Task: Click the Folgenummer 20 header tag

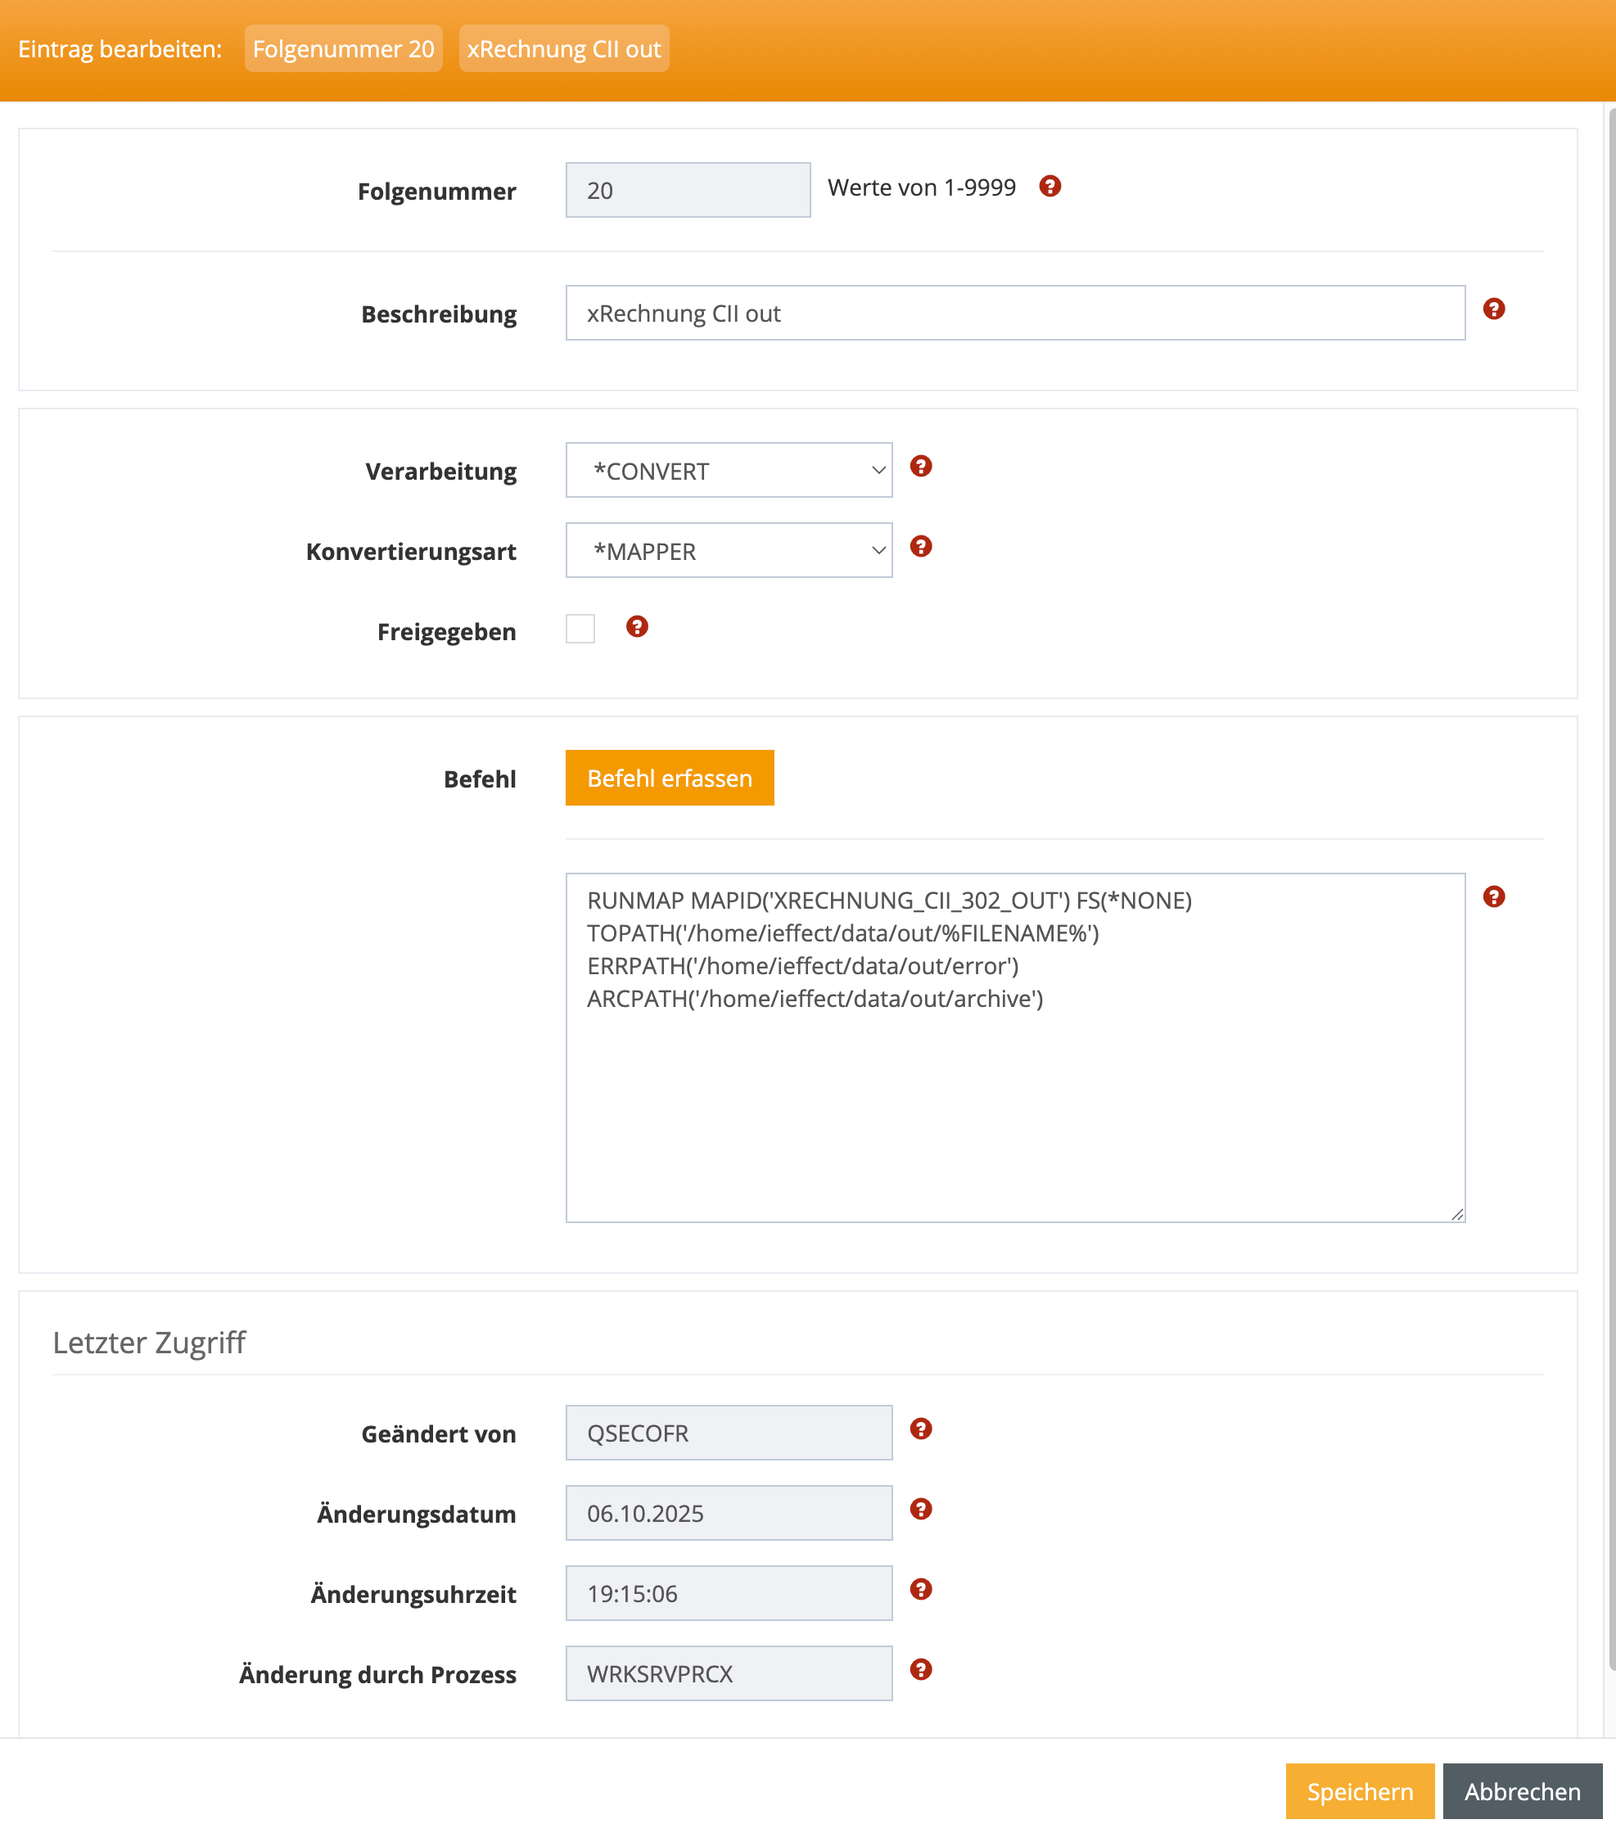Action: pyautogui.click(x=342, y=48)
